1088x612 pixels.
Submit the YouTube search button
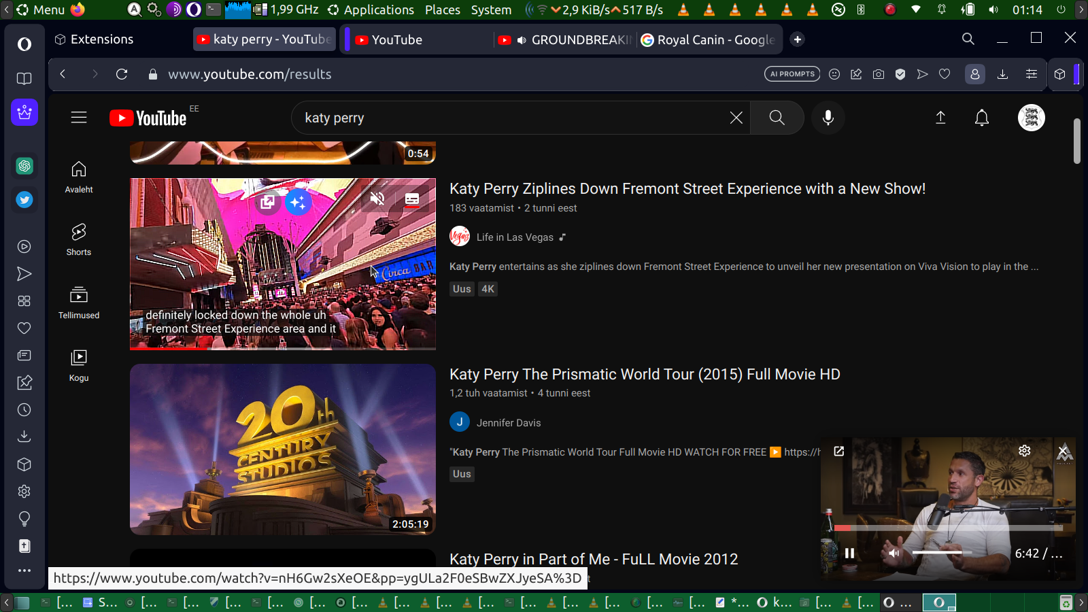[x=777, y=118]
